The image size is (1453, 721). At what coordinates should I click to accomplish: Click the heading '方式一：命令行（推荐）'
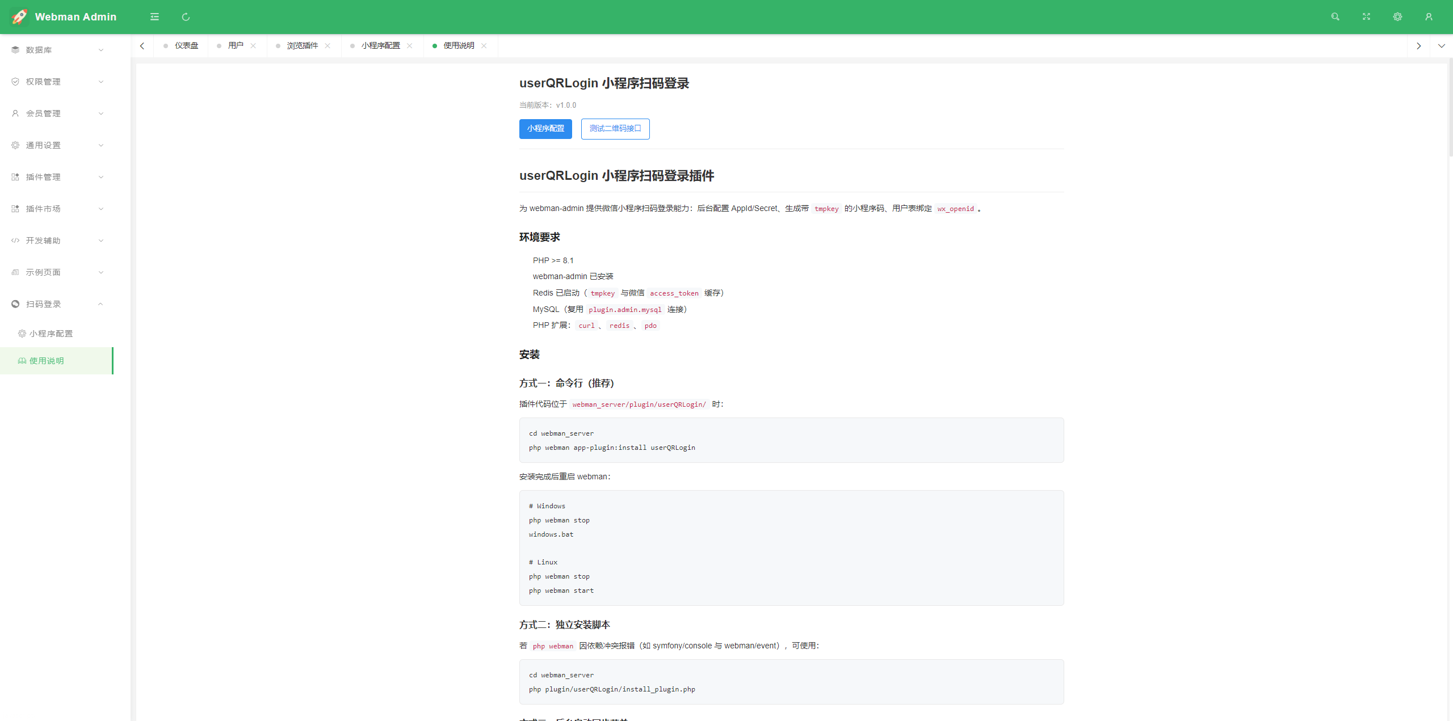point(566,383)
